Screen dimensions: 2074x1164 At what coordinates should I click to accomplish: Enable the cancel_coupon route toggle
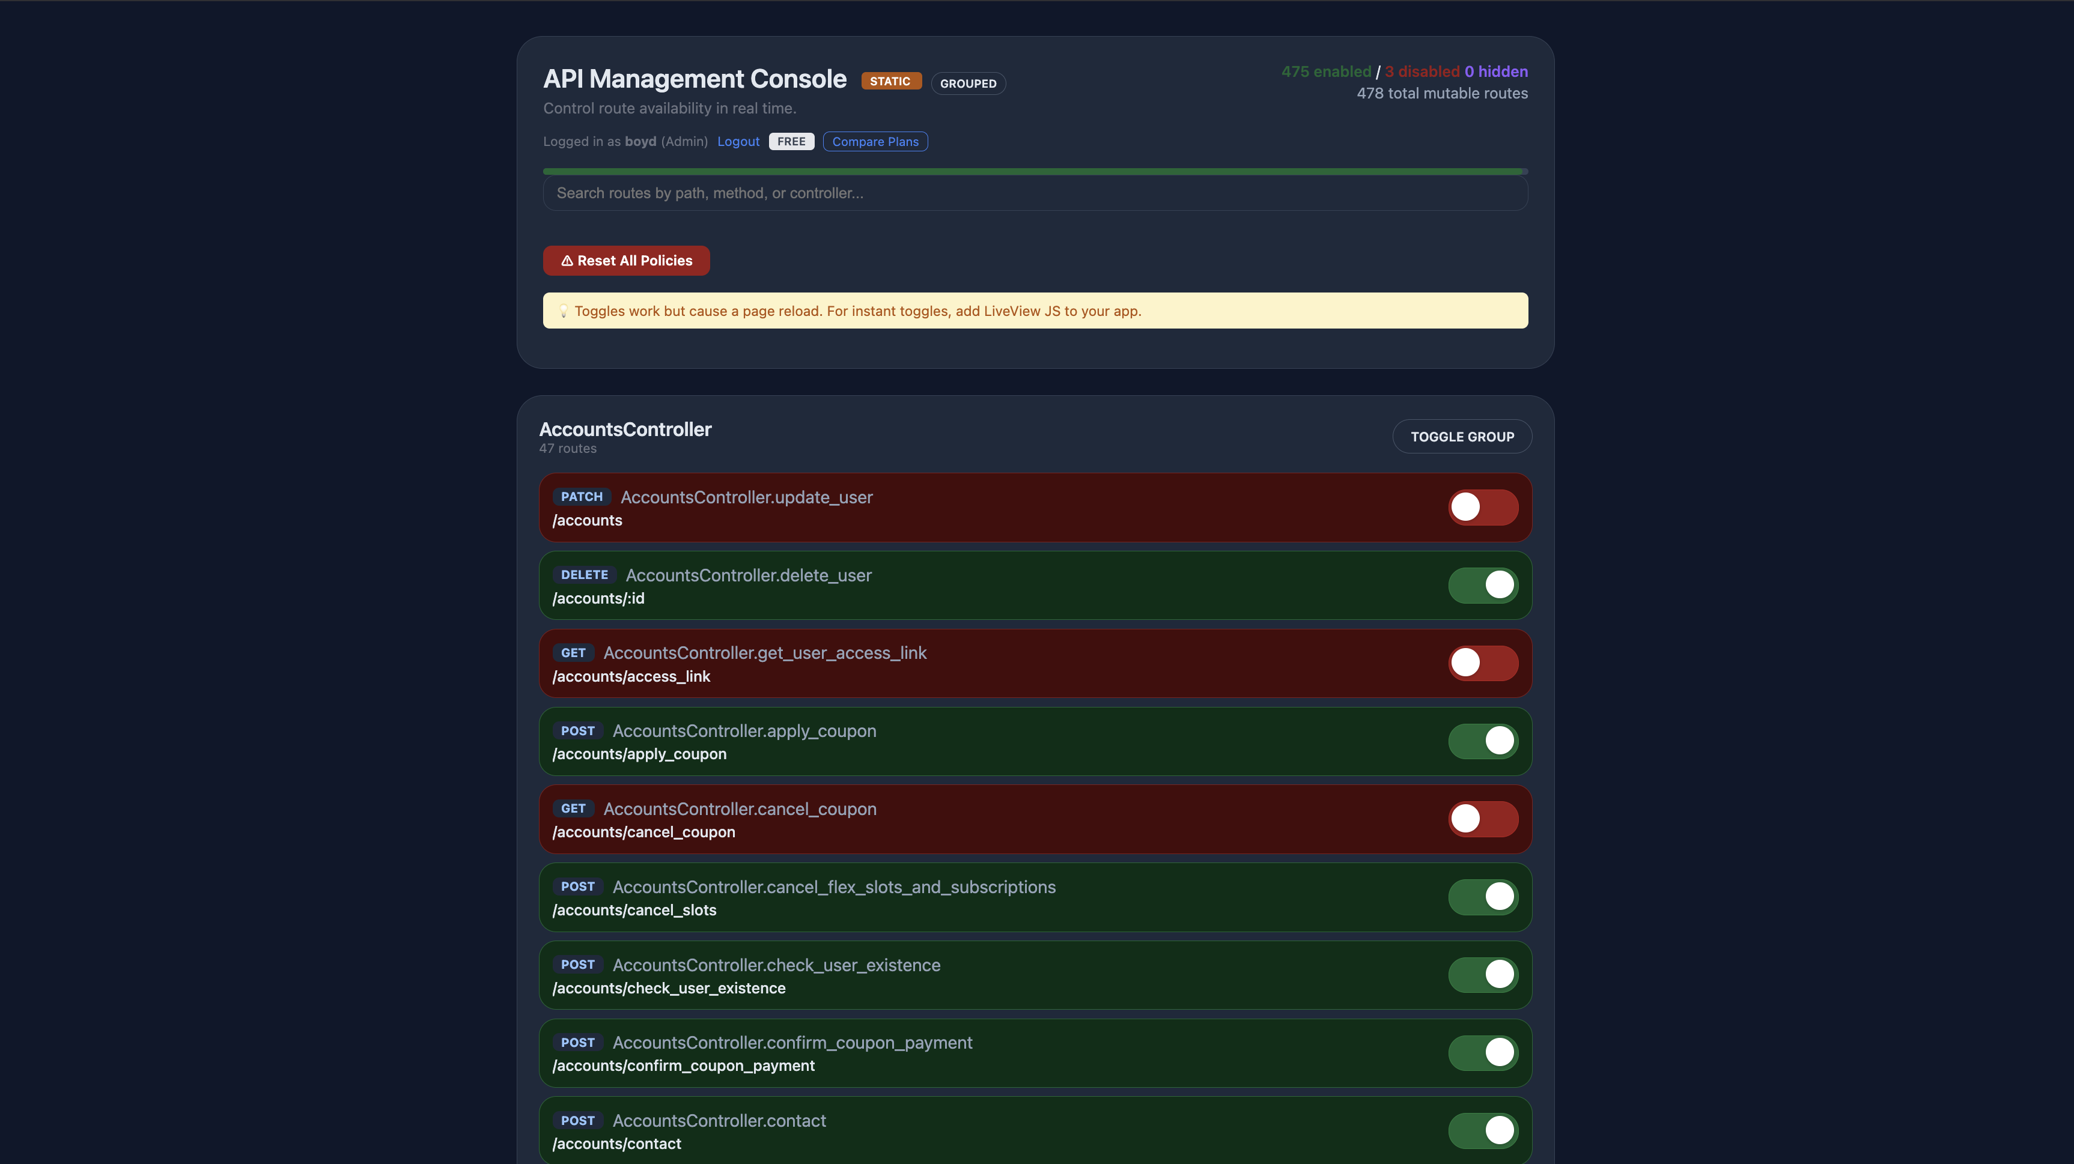(x=1483, y=819)
